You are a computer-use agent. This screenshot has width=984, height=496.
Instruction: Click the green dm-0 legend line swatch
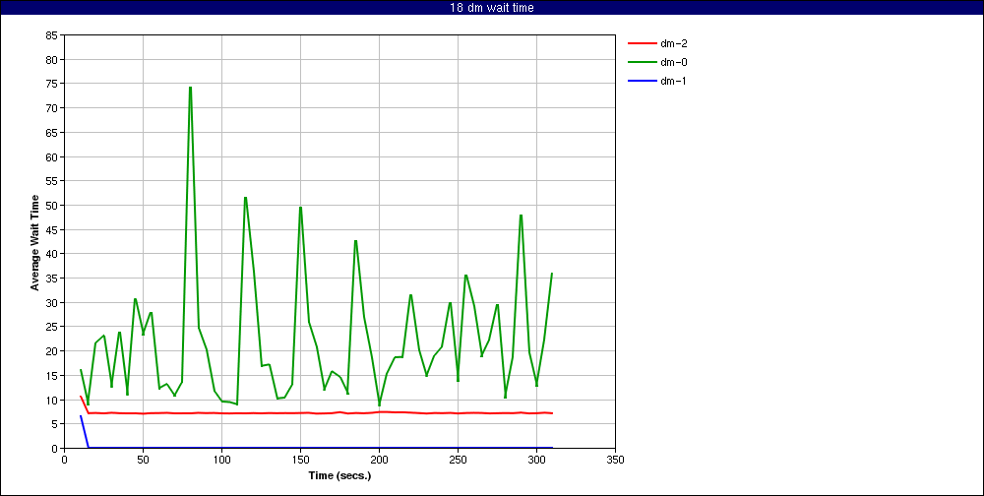click(641, 62)
